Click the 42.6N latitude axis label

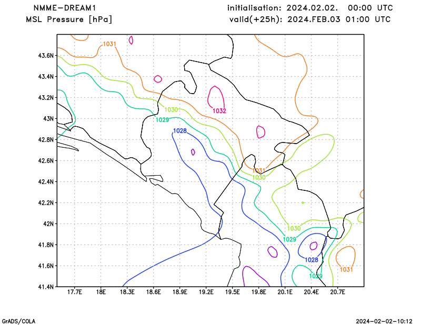coord(46,161)
